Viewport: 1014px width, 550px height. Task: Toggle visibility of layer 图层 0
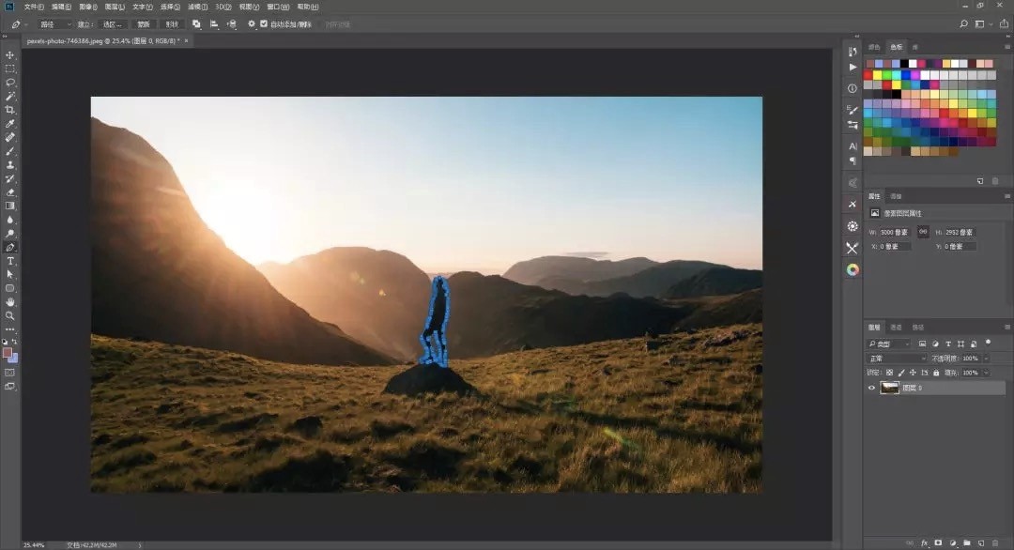point(871,387)
